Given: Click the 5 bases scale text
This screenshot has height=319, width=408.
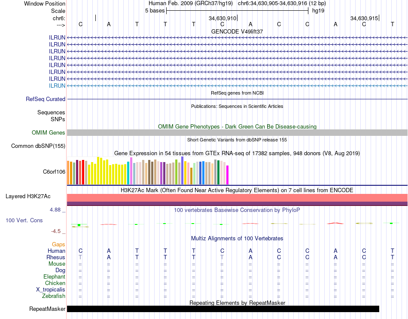Looking at the screenshot, I should [x=155, y=11].
